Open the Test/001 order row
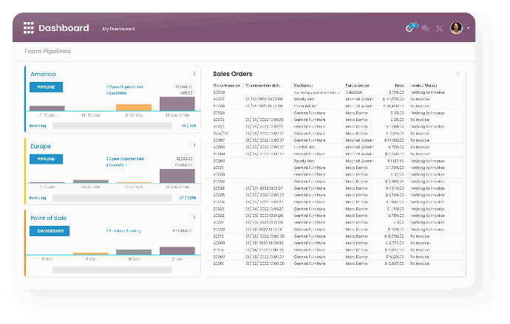The height and width of the screenshot is (324, 510). [335, 134]
